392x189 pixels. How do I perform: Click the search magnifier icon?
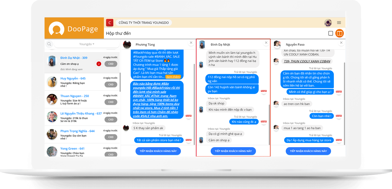coord(49,44)
